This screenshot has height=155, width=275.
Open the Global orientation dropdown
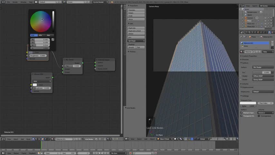click(204, 139)
